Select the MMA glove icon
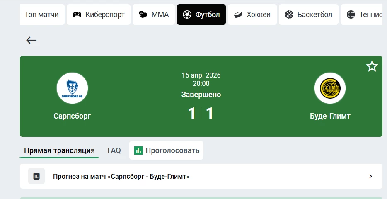The height and width of the screenshot is (199, 387). tap(143, 15)
